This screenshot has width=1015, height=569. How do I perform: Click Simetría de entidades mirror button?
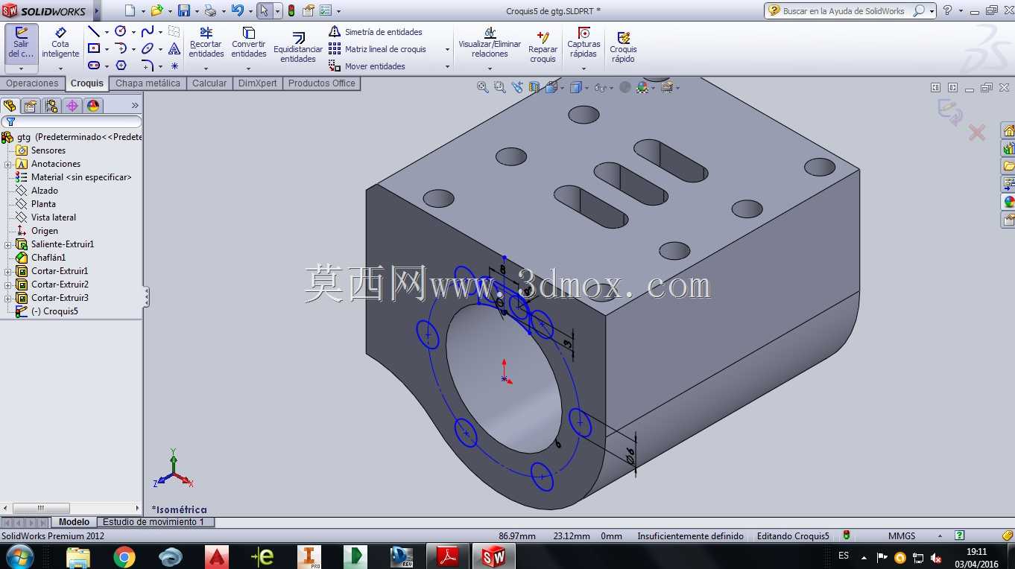[x=376, y=32]
